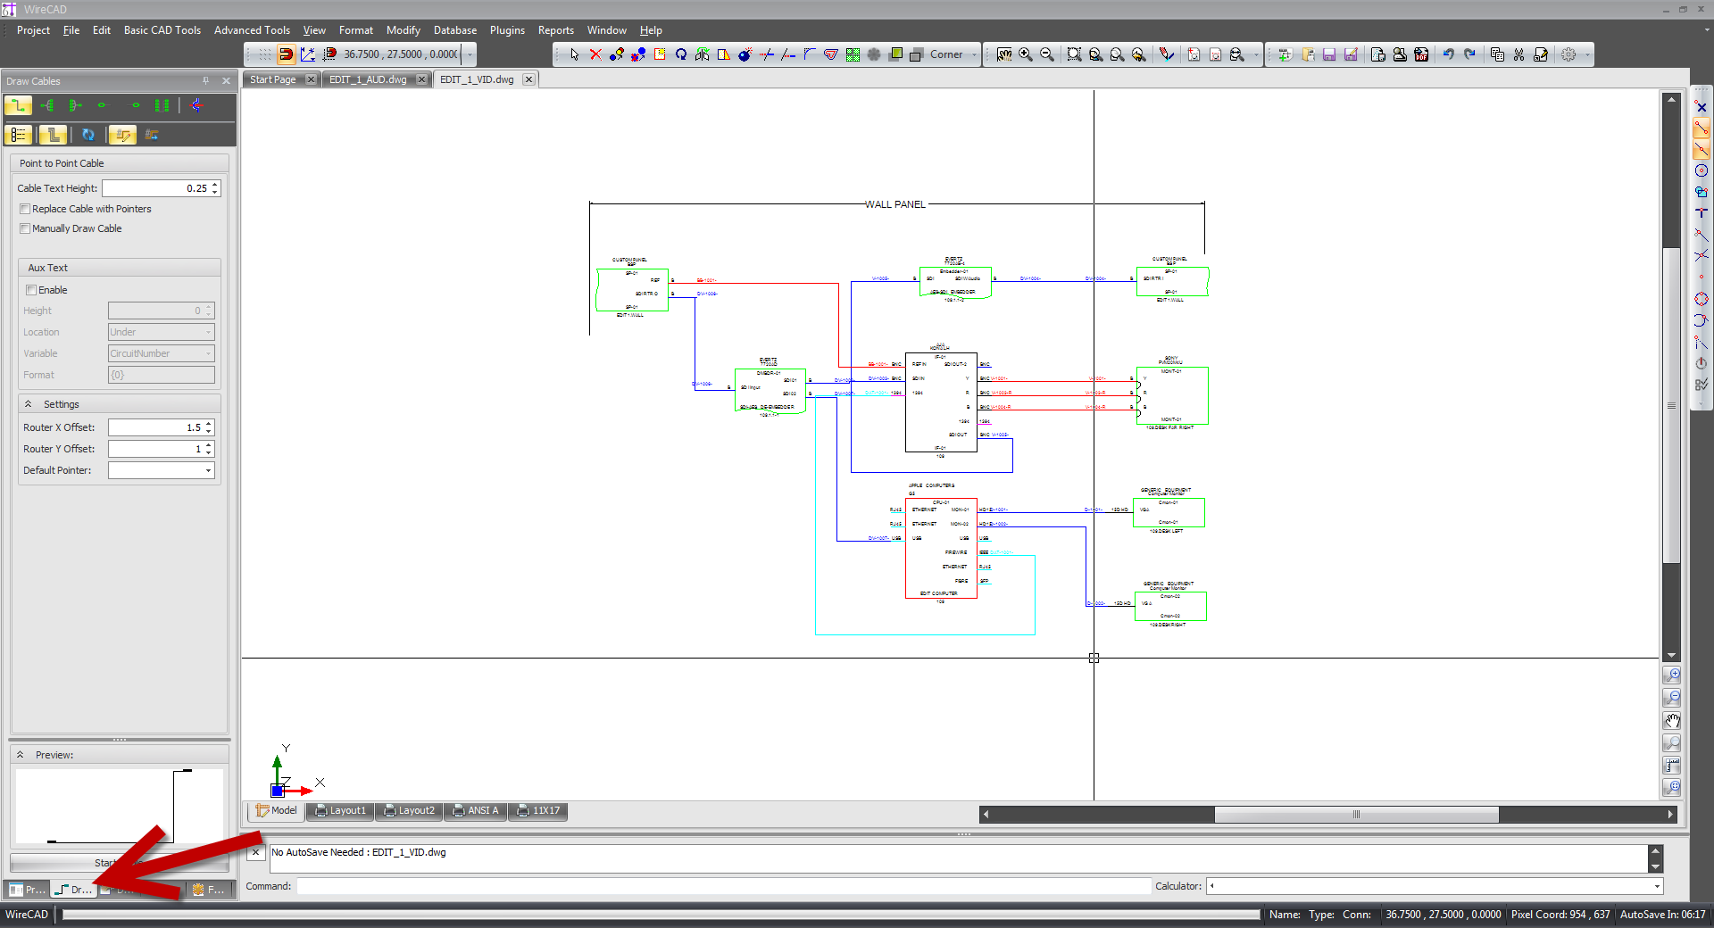Screen dimensions: 1714x928
Task: Click the horizontal scrollbar right arrow
Action: (x=1670, y=814)
